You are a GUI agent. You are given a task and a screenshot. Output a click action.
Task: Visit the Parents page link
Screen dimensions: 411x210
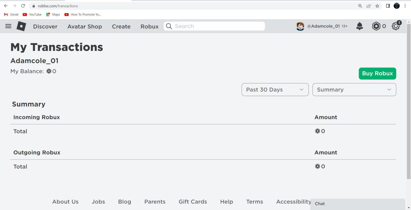[155, 202]
